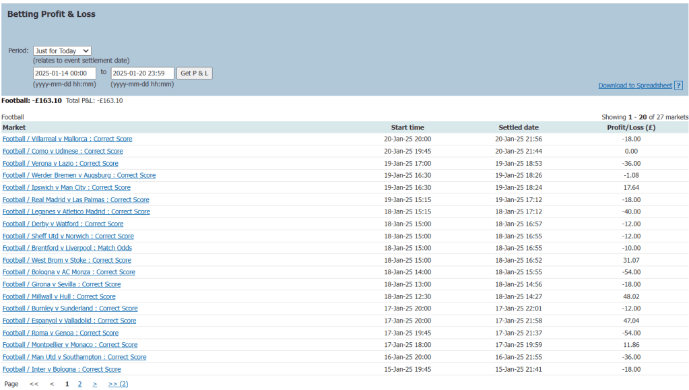The width and height of the screenshot is (689, 390).
Task: Open Millwall v Hull Correct Score link
Action: pyautogui.click(x=59, y=297)
